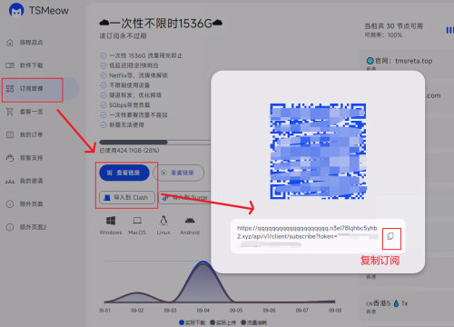Toggle the 流量消耗 chart legend

tap(253, 322)
